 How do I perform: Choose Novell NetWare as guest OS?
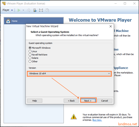38,55
